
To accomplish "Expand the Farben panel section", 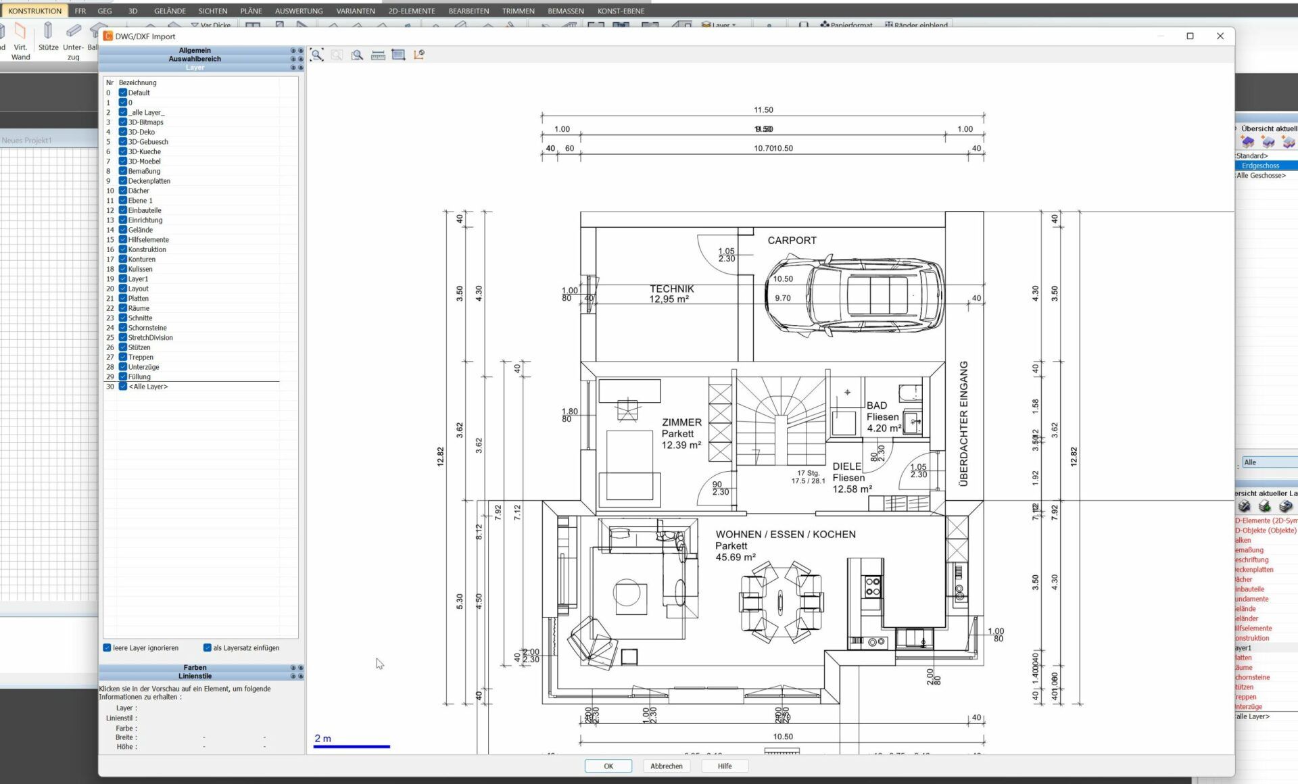I will (x=195, y=667).
